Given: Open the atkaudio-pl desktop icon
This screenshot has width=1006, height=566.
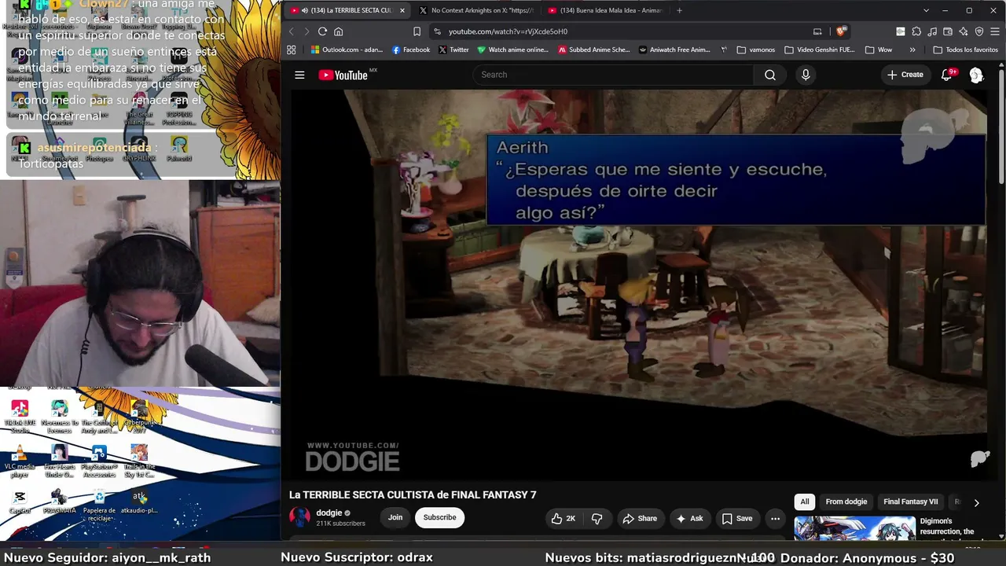Looking at the screenshot, I should click(x=139, y=502).
